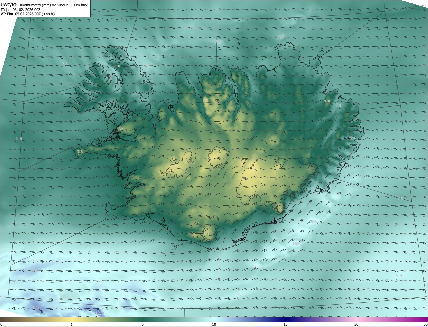Viewport: 428px width, 327px height.
Task: Click the colorbar tick label 30
Action: coord(356,324)
